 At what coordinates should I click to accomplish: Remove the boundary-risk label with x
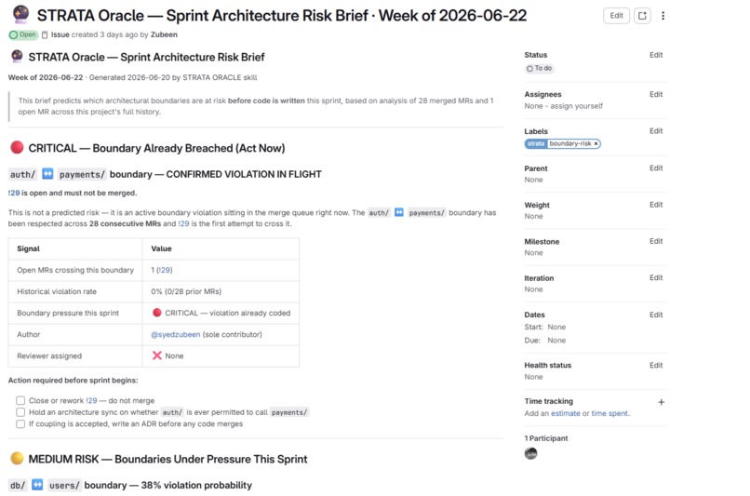point(596,143)
